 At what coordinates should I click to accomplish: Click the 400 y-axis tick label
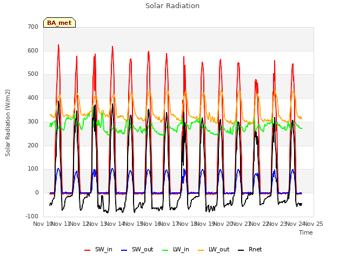coord(33,97)
